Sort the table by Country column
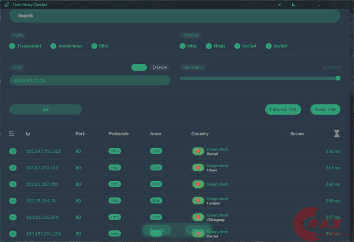This screenshot has height=242, width=354. pos(200,134)
